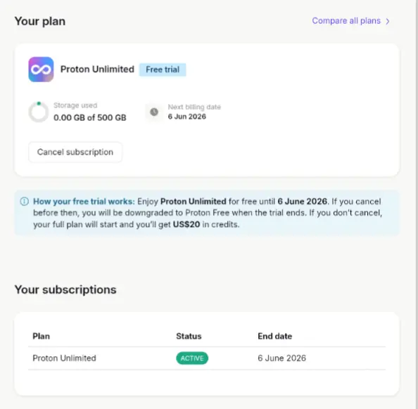418x409 pixels.
Task: Click the Your plan section heading
Action: [x=40, y=21]
